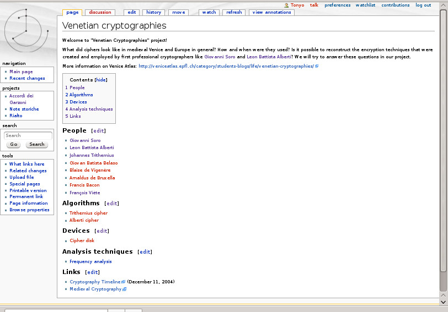Open Johannes Trithemius page
Screen dimensions: 448x312
(x=92, y=155)
